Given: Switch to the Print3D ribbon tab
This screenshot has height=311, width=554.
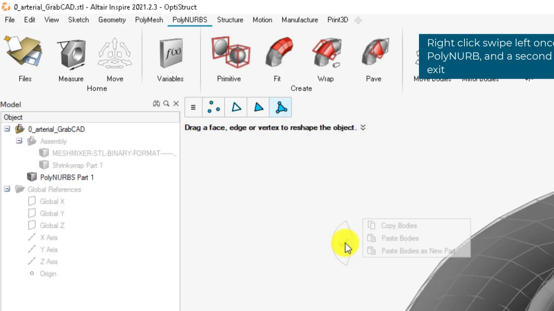Looking at the screenshot, I should point(338,20).
